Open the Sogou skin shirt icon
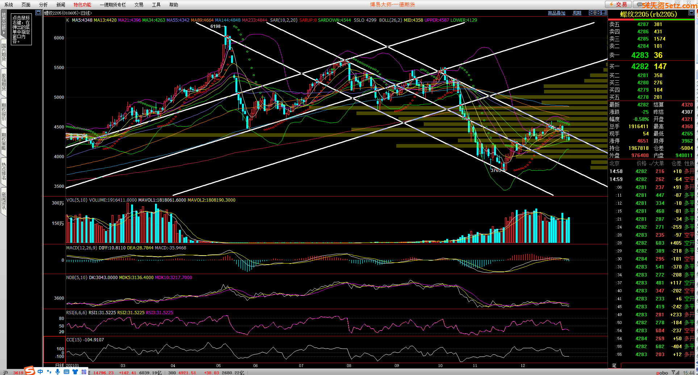Screen dimensions: 698x375 [x=75, y=372]
